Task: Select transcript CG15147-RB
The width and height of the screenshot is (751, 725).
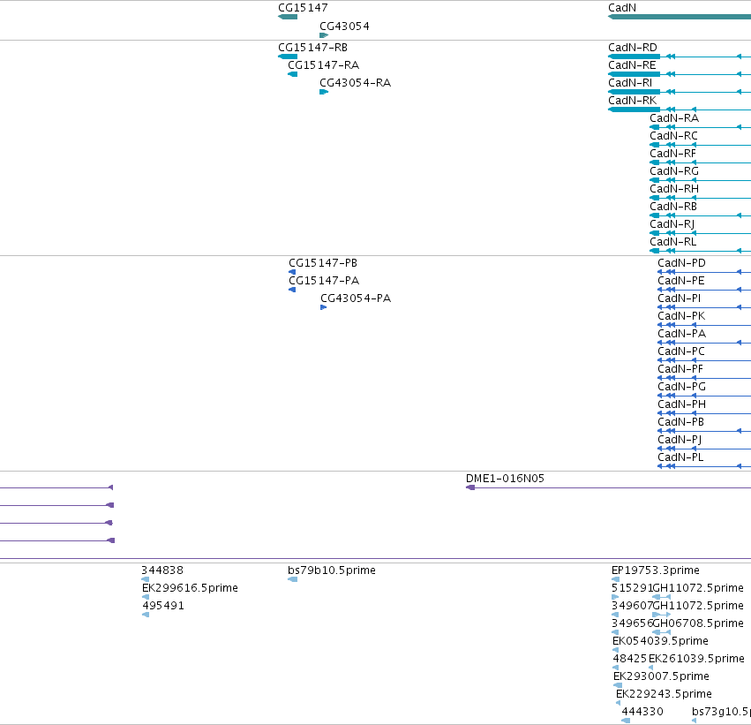Action: tap(312, 48)
